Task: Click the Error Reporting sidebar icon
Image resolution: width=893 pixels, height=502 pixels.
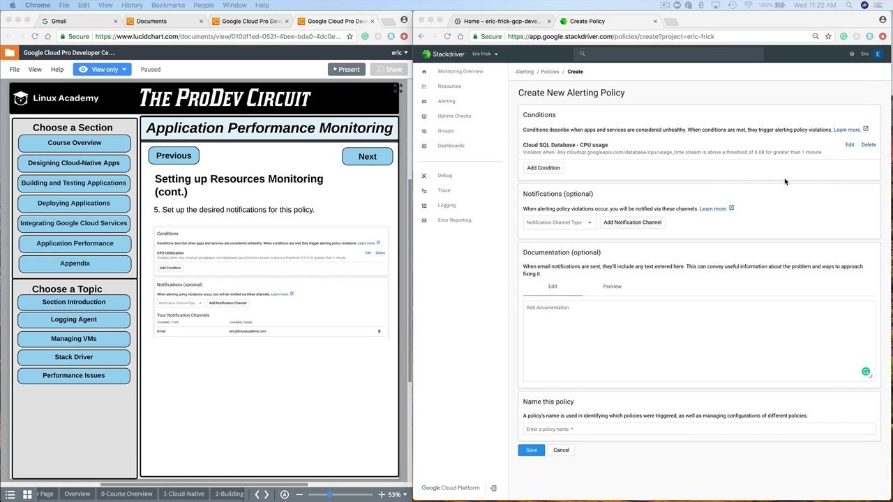Action: tap(424, 220)
